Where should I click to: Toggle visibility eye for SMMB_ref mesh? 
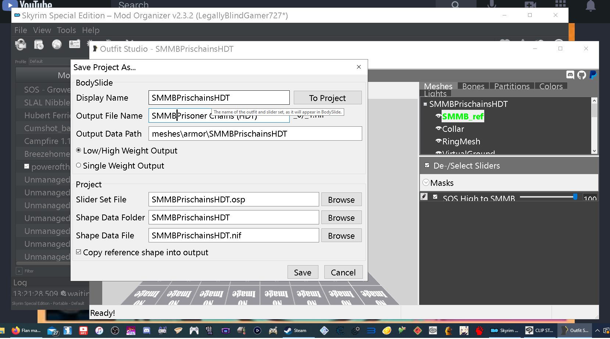click(438, 116)
